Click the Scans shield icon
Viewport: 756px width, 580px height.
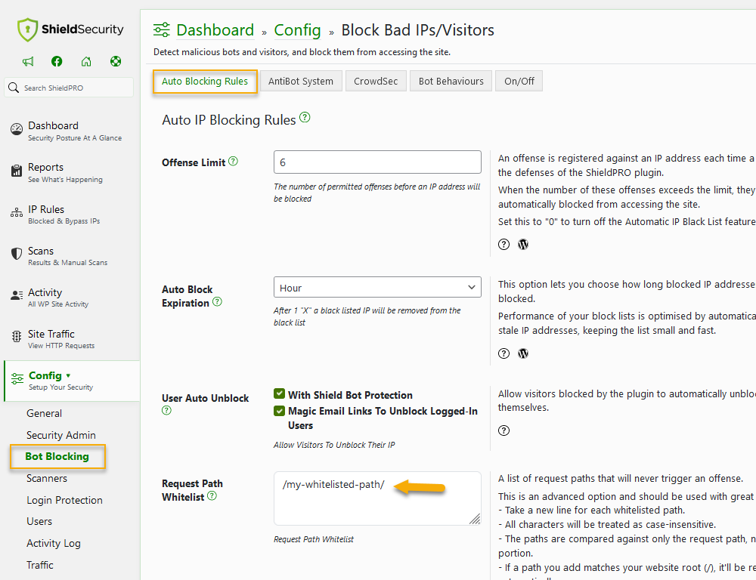pos(17,254)
